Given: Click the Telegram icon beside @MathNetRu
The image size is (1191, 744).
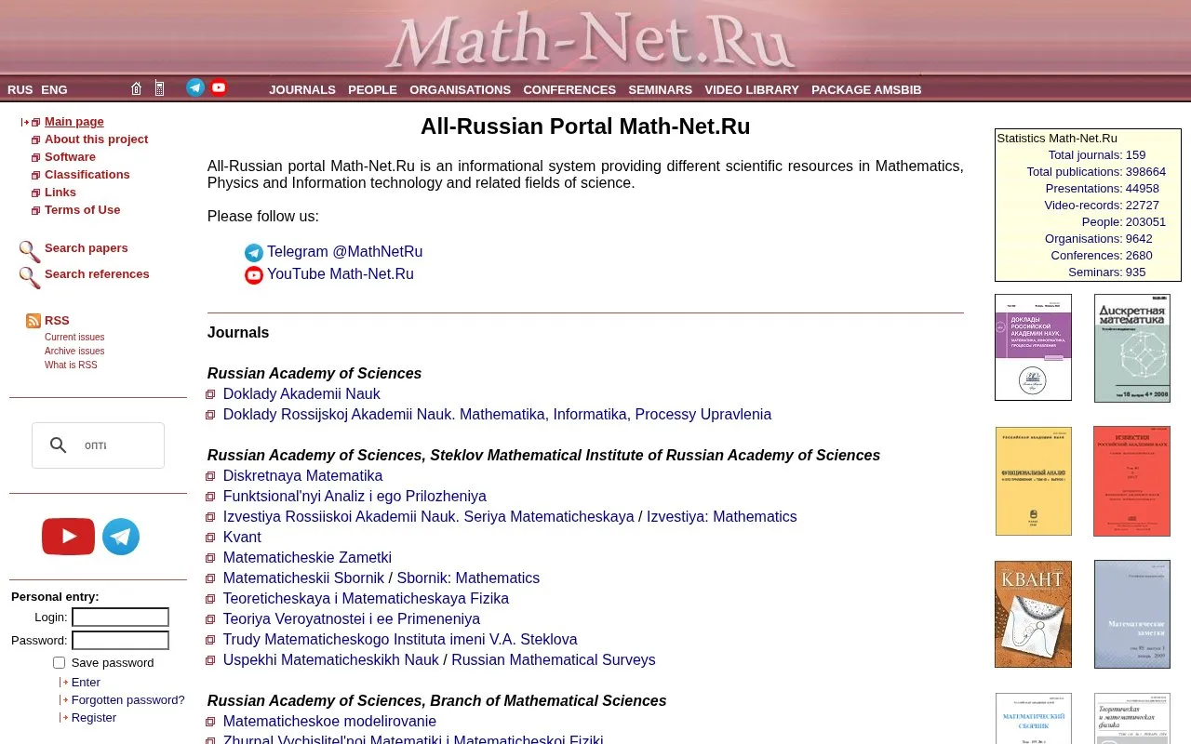Looking at the screenshot, I should point(254,253).
